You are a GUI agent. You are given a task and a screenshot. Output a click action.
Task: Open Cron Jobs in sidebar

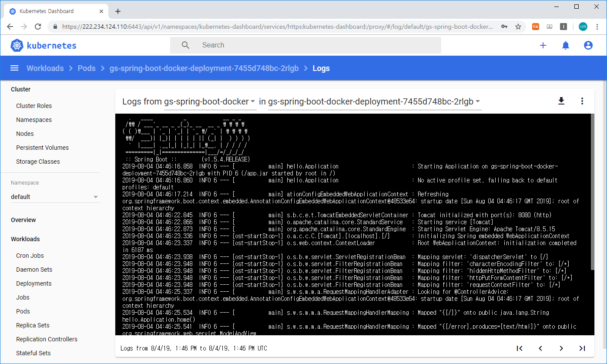point(30,256)
